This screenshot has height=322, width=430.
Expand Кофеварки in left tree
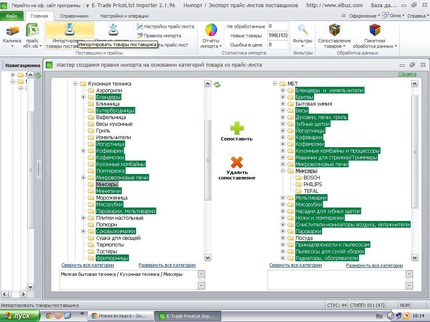(84, 151)
